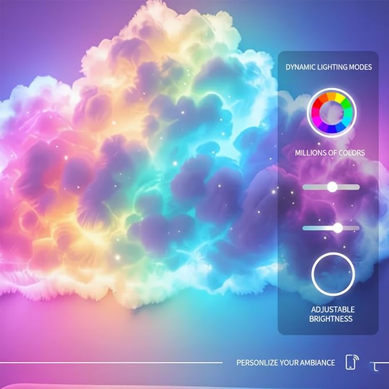Image resolution: width=389 pixels, height=389 pixels.
Task: Click the Personlize Your Ambiance text
Action: point(285,363)
